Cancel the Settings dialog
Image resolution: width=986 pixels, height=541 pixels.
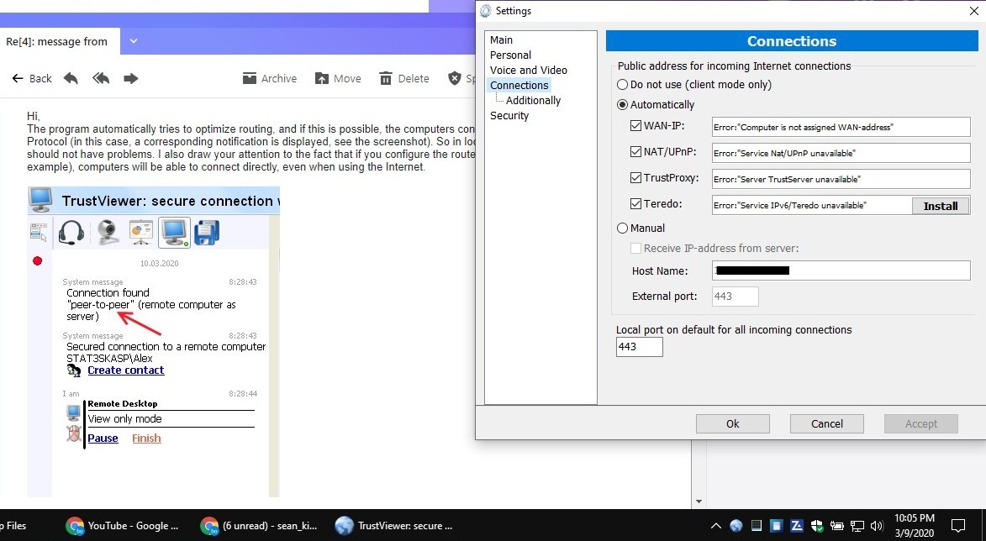(x=827, y=423)
